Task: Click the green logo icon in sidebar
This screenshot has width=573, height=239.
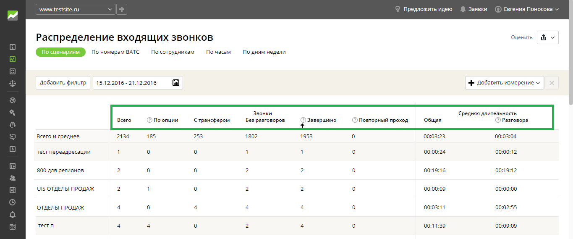Action: pos(13,16)
